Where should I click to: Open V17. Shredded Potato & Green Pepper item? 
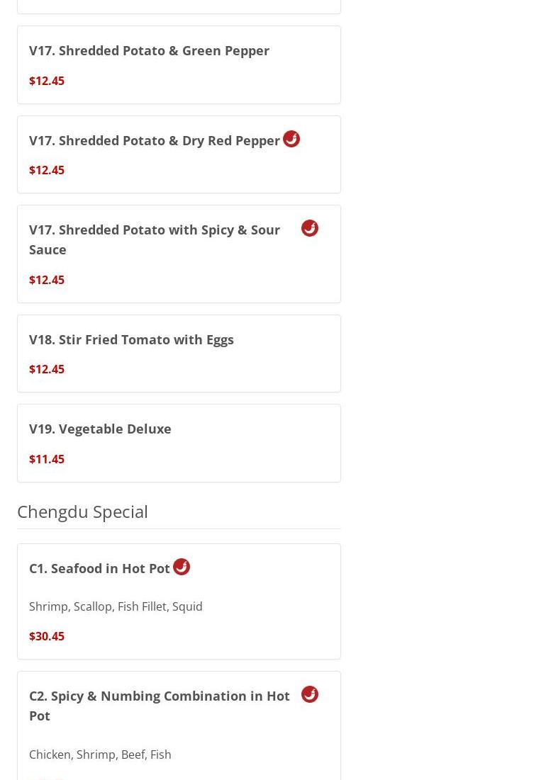coord(149,51)
